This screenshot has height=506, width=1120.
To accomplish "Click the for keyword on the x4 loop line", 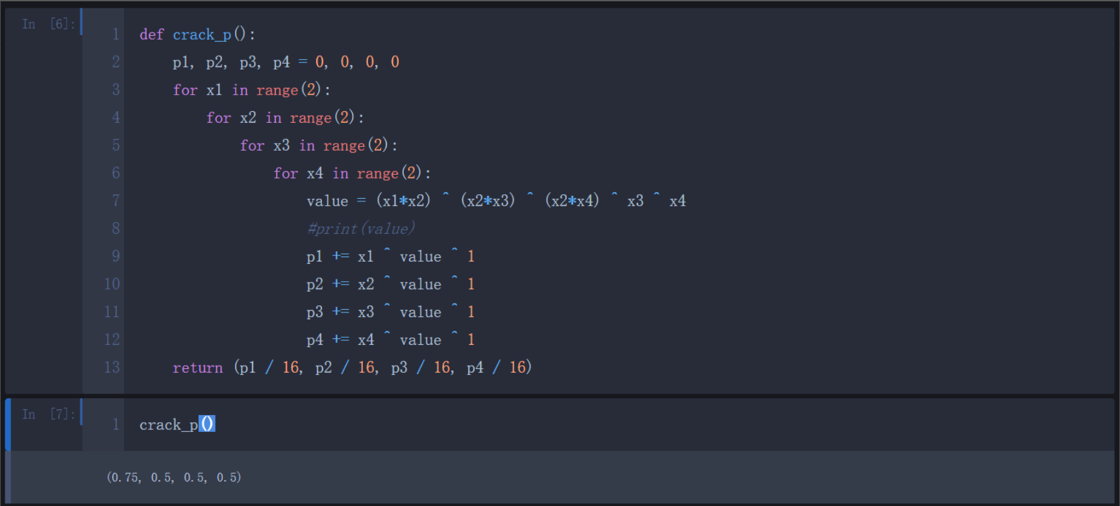I will 286,173.
